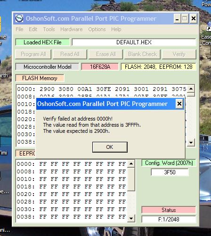Select EEPROM row 0008 in memory list
The height and width of the screenshot is (236, 211).
click(x=72, y=171)
